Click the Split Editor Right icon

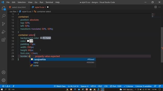[x=156, y=7]
